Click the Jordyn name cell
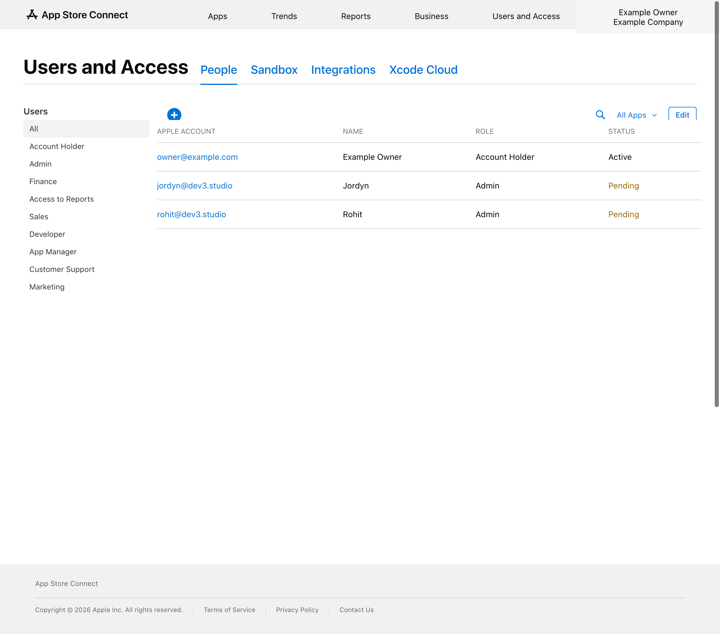 point(356,186)
